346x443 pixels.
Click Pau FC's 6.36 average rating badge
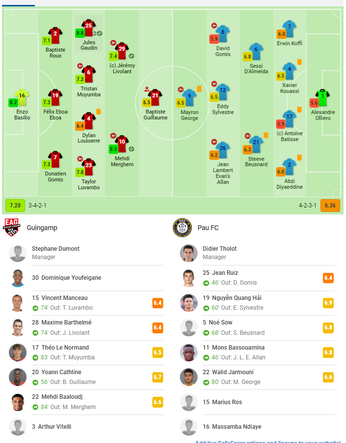tap(330, 206)
